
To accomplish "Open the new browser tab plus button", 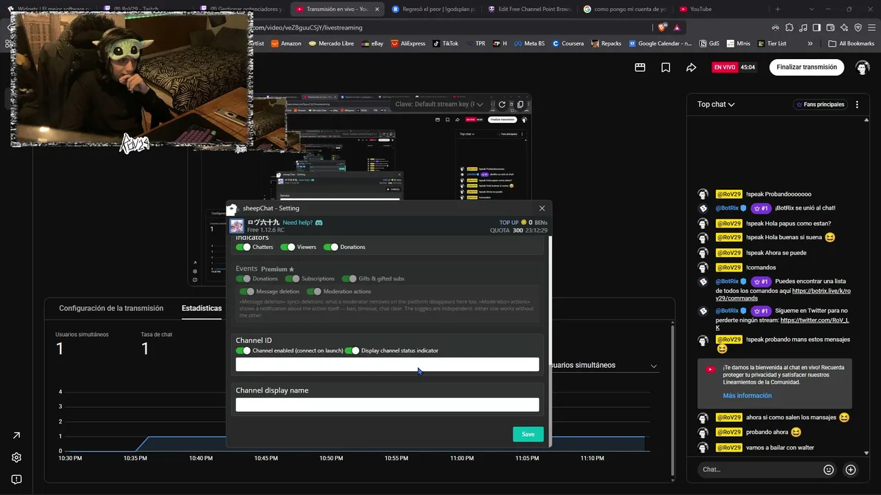I will tap(778, 9).
